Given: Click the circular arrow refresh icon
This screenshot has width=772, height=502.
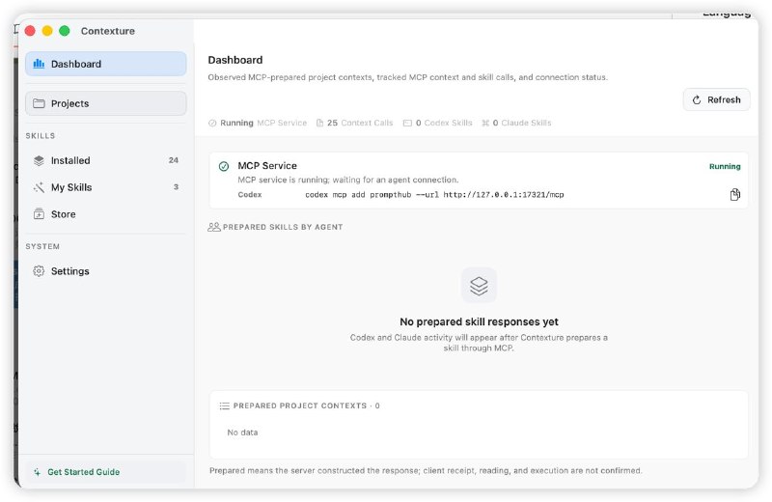Looking at the screenshot, I should pos(697,100).
